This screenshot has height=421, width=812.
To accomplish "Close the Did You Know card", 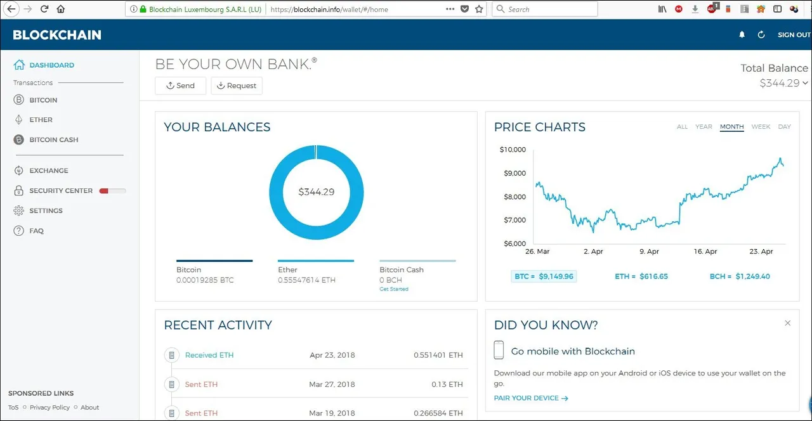I will [x=787, y=323].
